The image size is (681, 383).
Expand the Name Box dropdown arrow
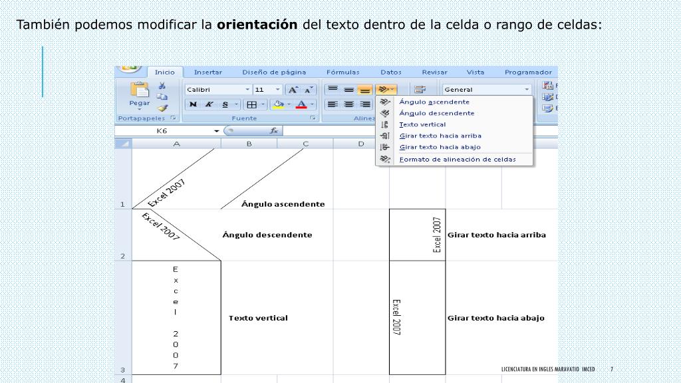pos(216,131)
